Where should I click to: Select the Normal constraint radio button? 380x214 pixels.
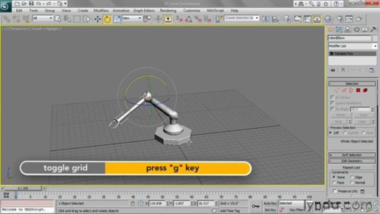[x=352, y=183]
